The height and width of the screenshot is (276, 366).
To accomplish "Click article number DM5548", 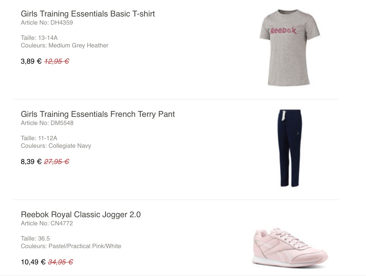I will (47, 123).
